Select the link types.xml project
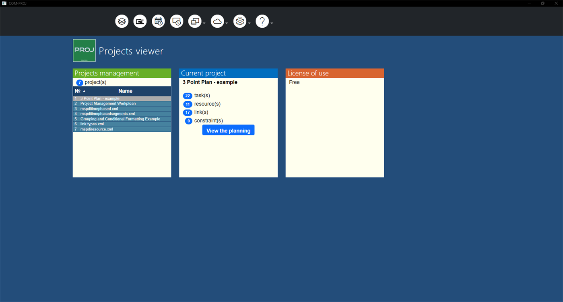 [x=92, y=124]
